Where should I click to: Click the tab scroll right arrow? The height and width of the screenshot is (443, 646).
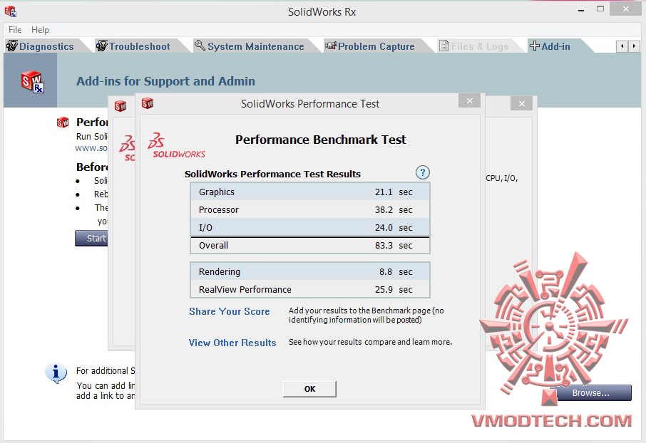634,46
